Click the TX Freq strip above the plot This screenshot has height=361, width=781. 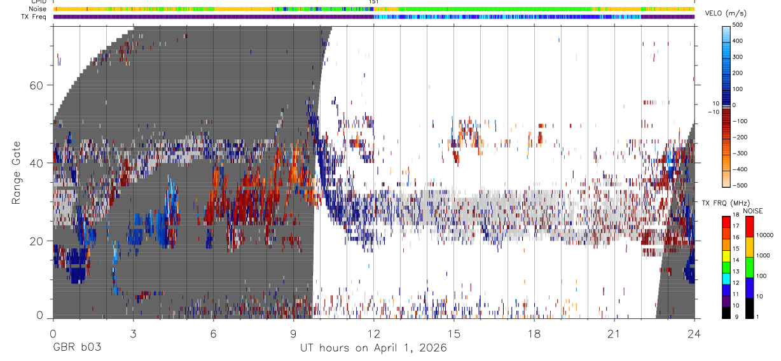pos(373,17)
